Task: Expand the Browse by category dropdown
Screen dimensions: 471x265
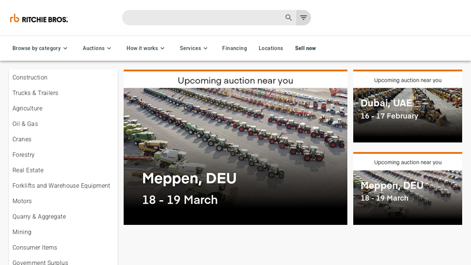Action: (x=40, y=48)
